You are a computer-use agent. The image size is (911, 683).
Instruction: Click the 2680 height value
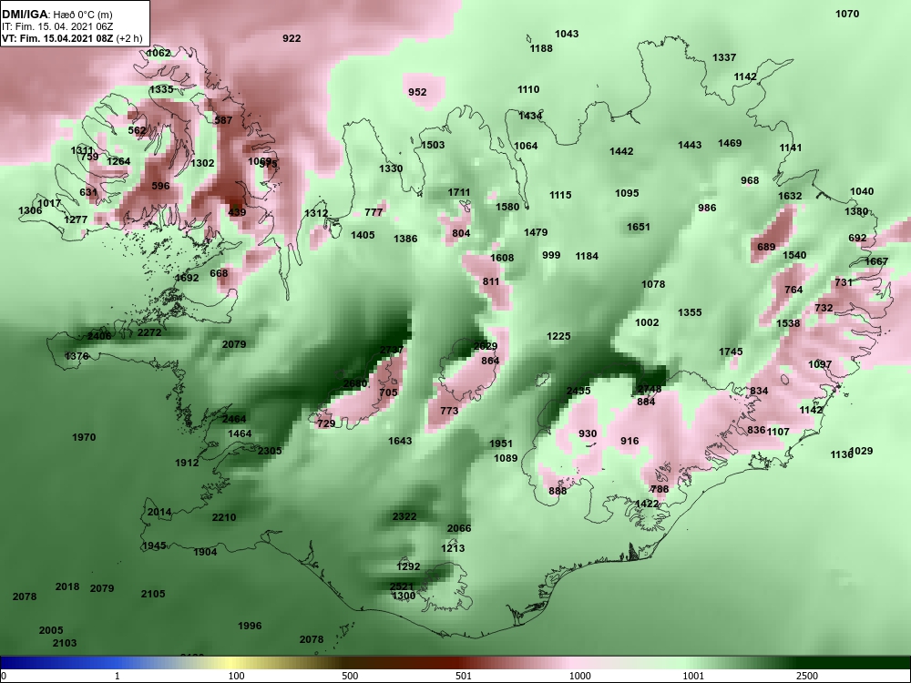[355, 384]
